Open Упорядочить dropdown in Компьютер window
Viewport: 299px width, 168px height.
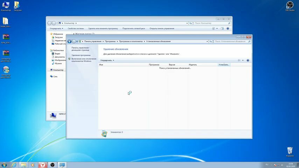(x=56, y=28)
